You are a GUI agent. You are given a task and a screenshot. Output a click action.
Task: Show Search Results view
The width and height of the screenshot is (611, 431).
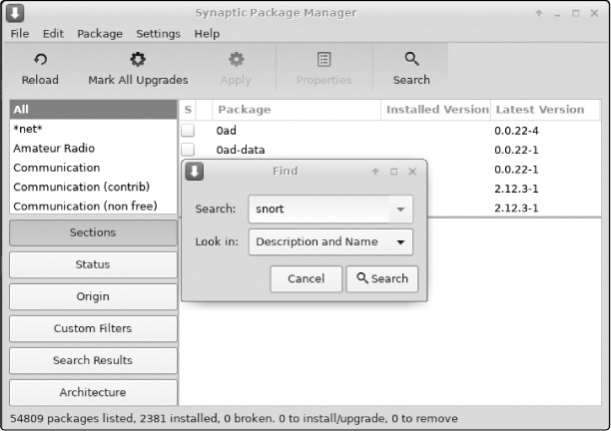click(93, 360)
